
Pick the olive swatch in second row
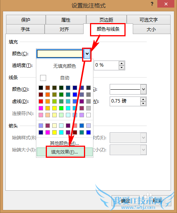coord(54,95)
